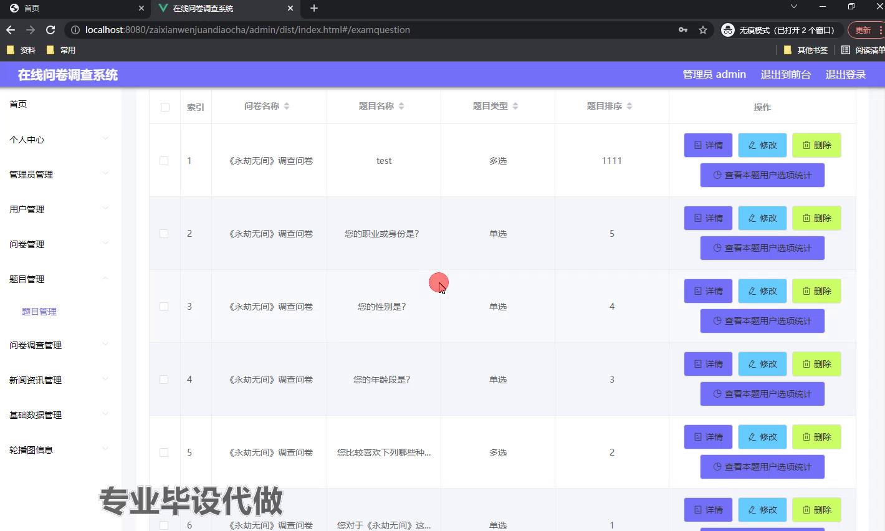885x531 pixels.
Task: Bookmark this page with the star icon
Action: (703, 30)
